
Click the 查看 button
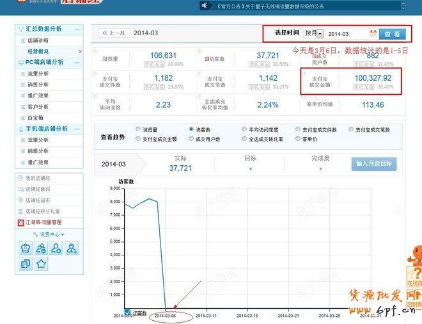click(393, 33)
